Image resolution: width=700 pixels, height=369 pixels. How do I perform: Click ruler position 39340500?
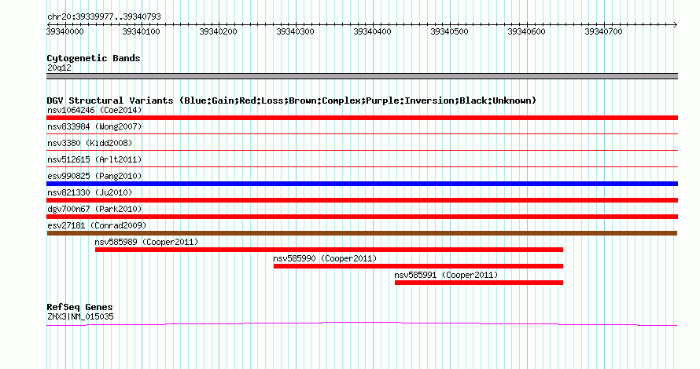coord(449,31)
